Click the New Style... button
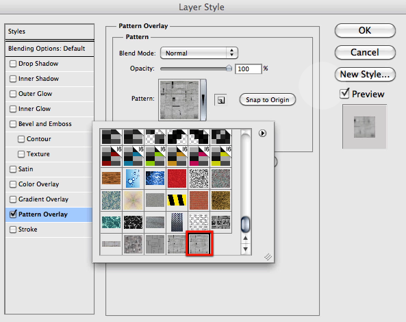Viewport: 406px width, 322px height. pyautogui.click(x=365, y=75)
